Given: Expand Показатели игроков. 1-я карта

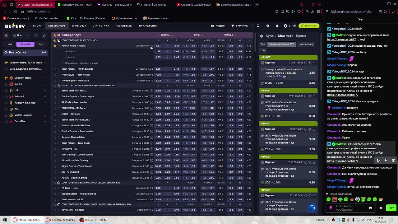Looking at the screenshot, I should [81, 63].
